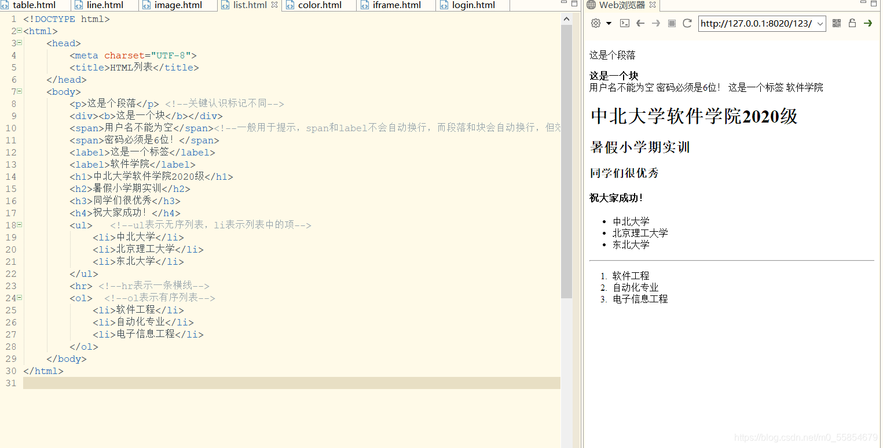The height and width of the screenshot is (448, 883).
Task: Click the 北京理工大学 list item code on line 20
Action: tap(148, 249)
